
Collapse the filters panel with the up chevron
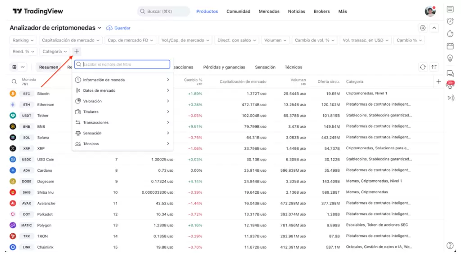tap(434, 28)
